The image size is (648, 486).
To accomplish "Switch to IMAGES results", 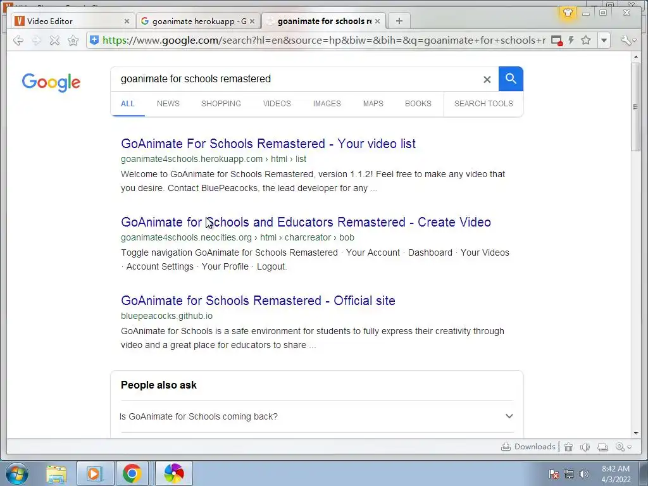I will [327, 104].
